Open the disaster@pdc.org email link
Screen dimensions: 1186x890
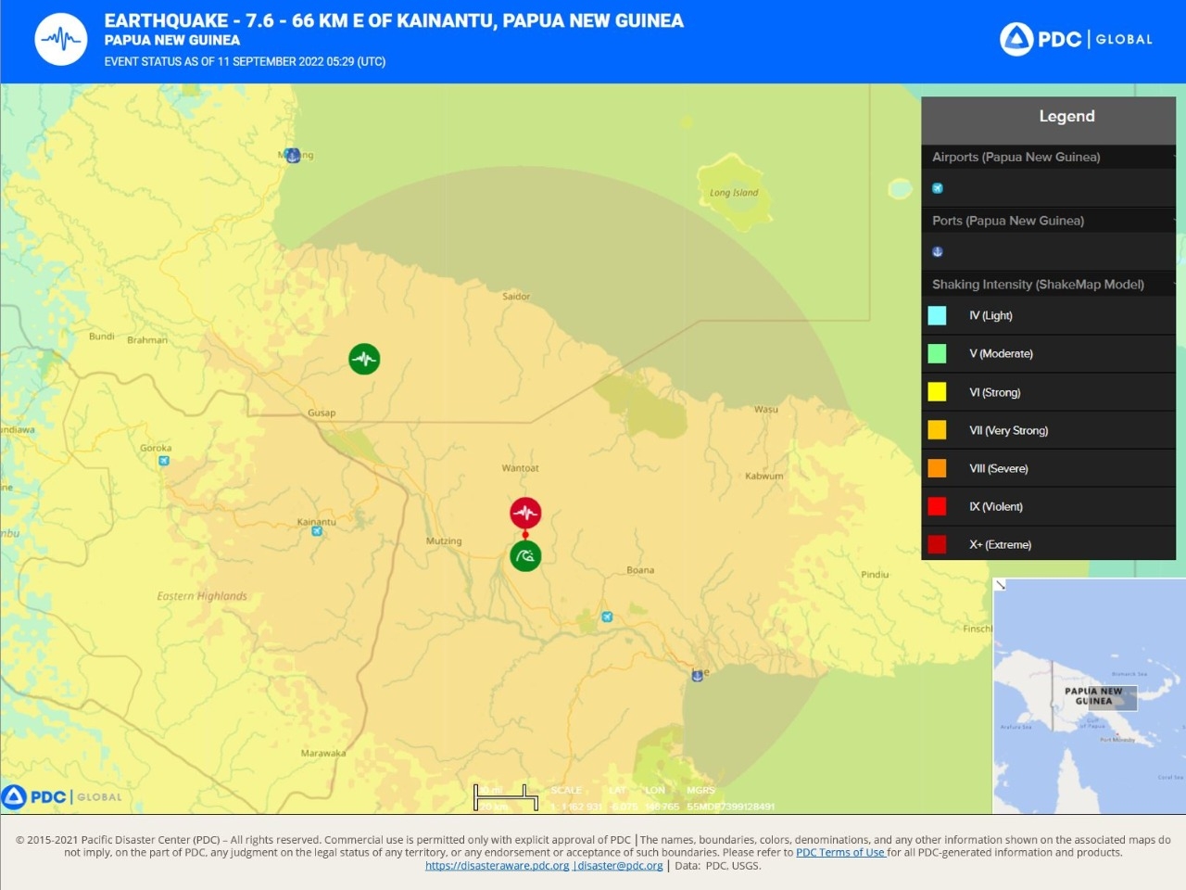pos(620,866)
